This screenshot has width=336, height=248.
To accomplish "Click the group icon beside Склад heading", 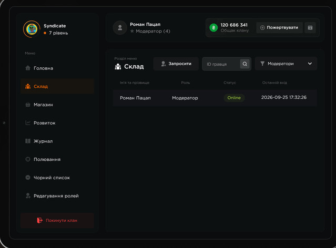I will point(118,67).
